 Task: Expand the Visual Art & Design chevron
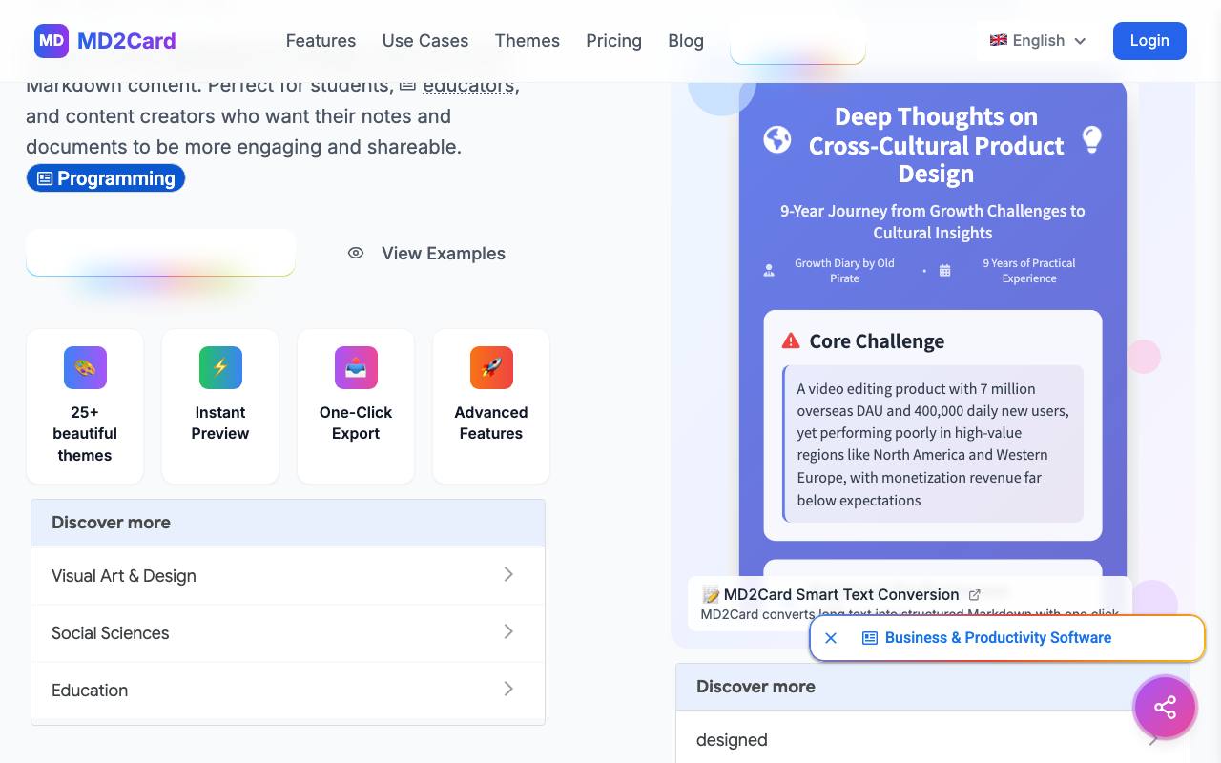point(508,574)
